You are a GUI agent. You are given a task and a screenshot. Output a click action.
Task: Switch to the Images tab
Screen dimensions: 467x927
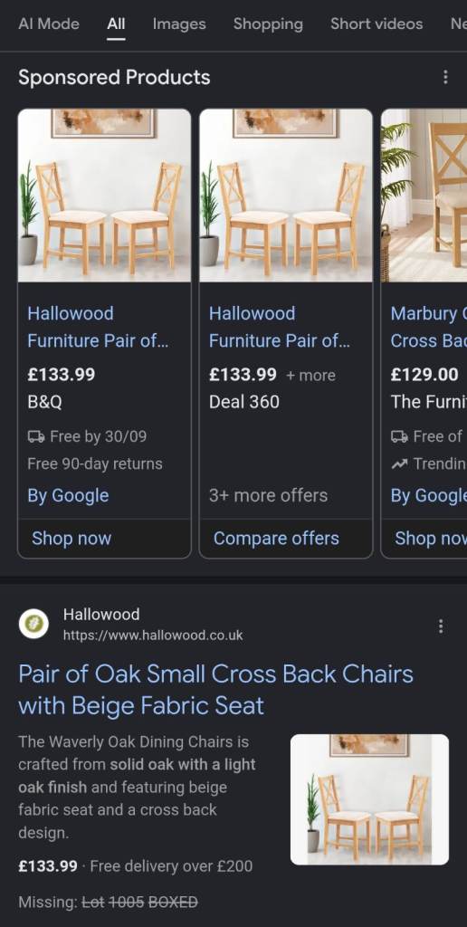(x=179, y=24)
